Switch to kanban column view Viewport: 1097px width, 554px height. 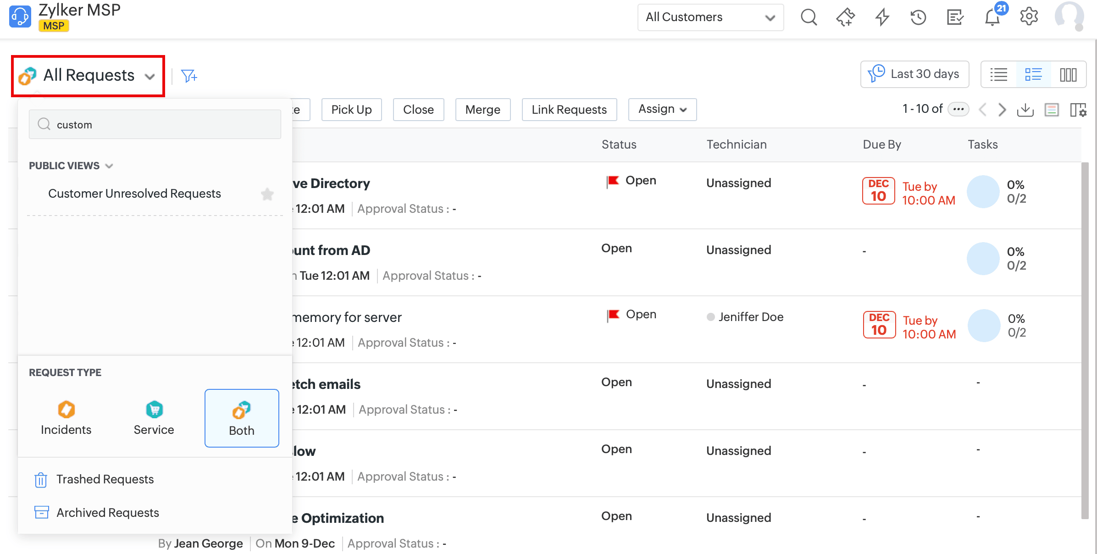click(x=1068, y=74)
